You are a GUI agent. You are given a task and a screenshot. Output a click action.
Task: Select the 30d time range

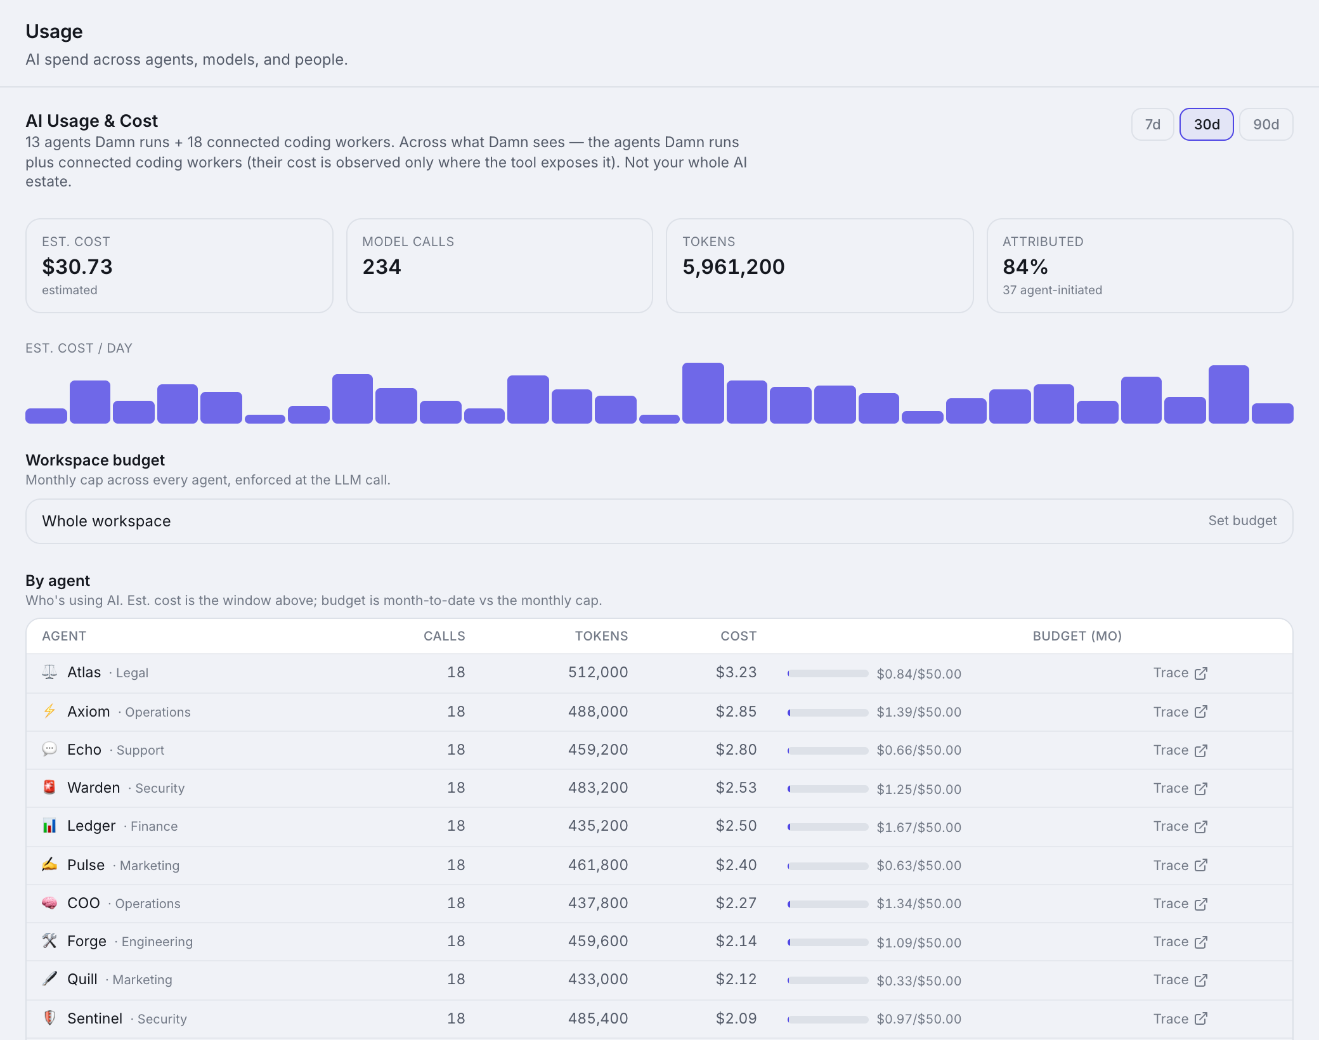(1206, 124)
